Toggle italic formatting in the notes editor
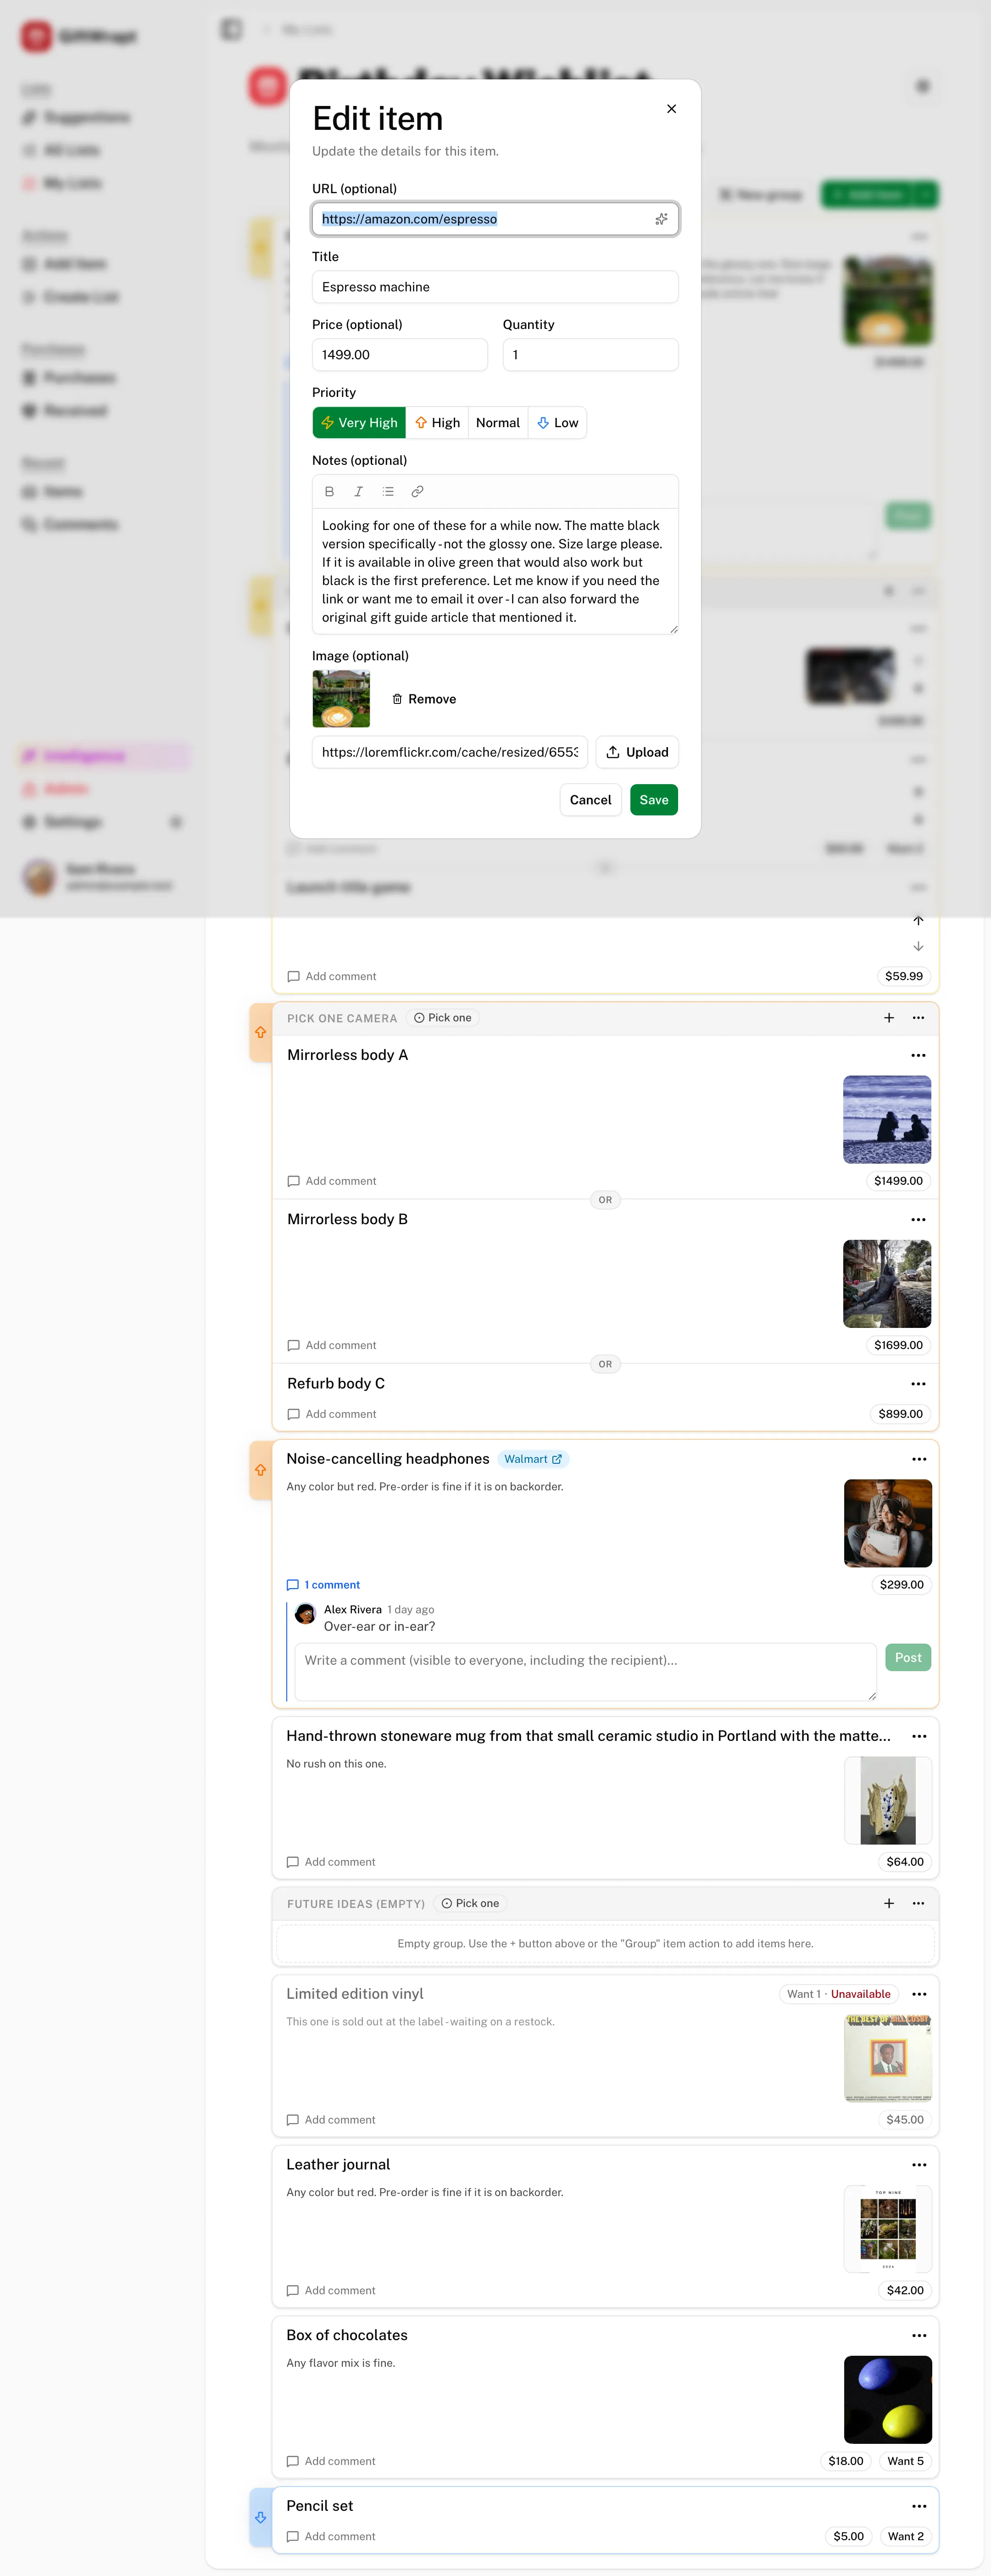 (358, 492)
